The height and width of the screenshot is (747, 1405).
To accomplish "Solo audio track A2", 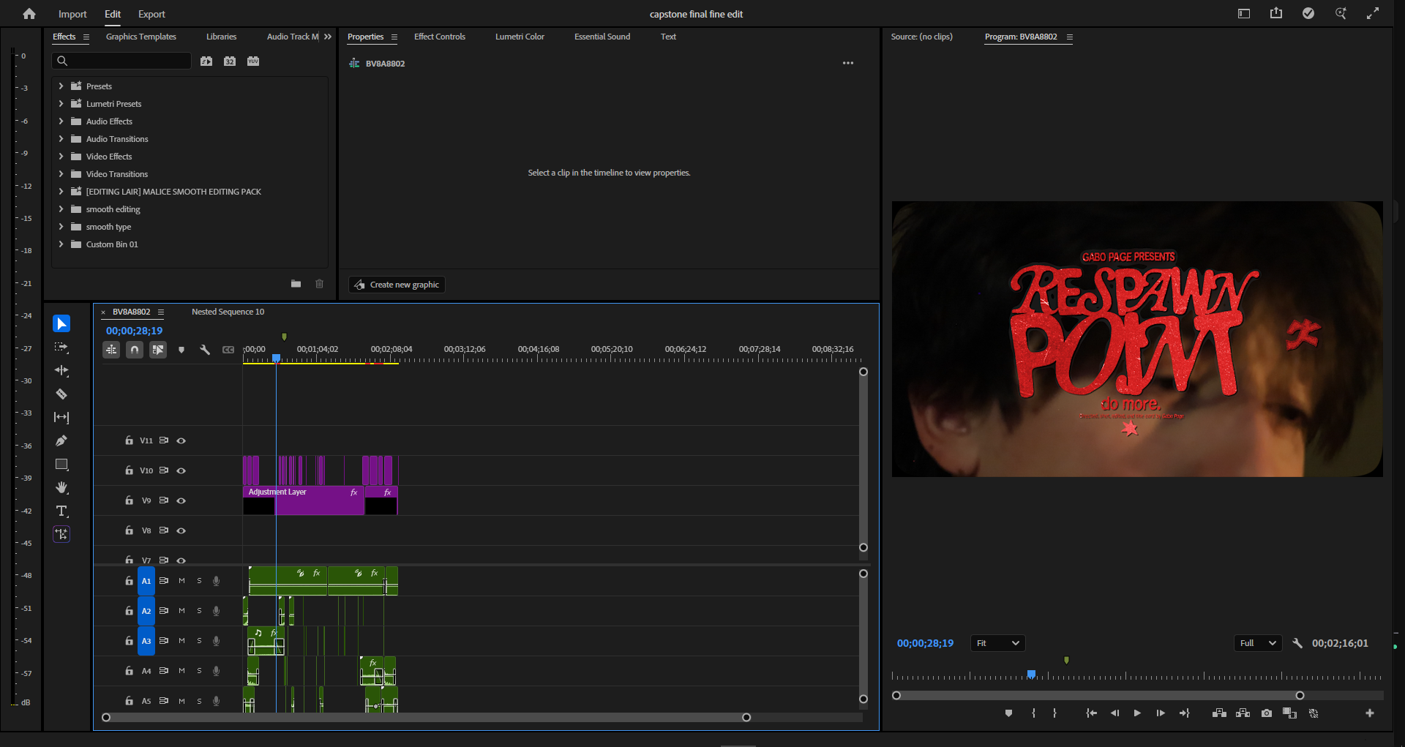I will pyautogui.click(x=199, y=611).
